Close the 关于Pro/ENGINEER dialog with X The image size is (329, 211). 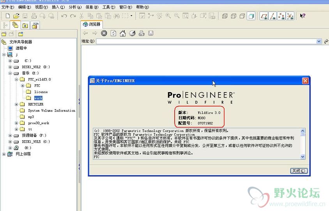pos(305,80)
